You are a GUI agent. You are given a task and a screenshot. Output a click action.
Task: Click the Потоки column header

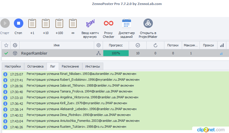point(173,45)
